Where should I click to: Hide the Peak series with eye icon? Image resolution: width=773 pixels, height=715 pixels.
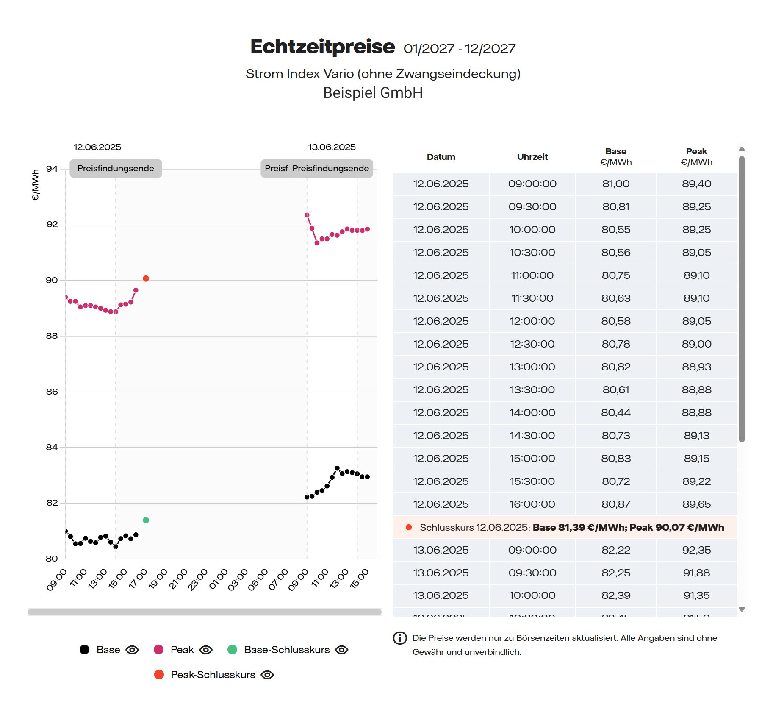pyautogui.click(x=206, y=650)
